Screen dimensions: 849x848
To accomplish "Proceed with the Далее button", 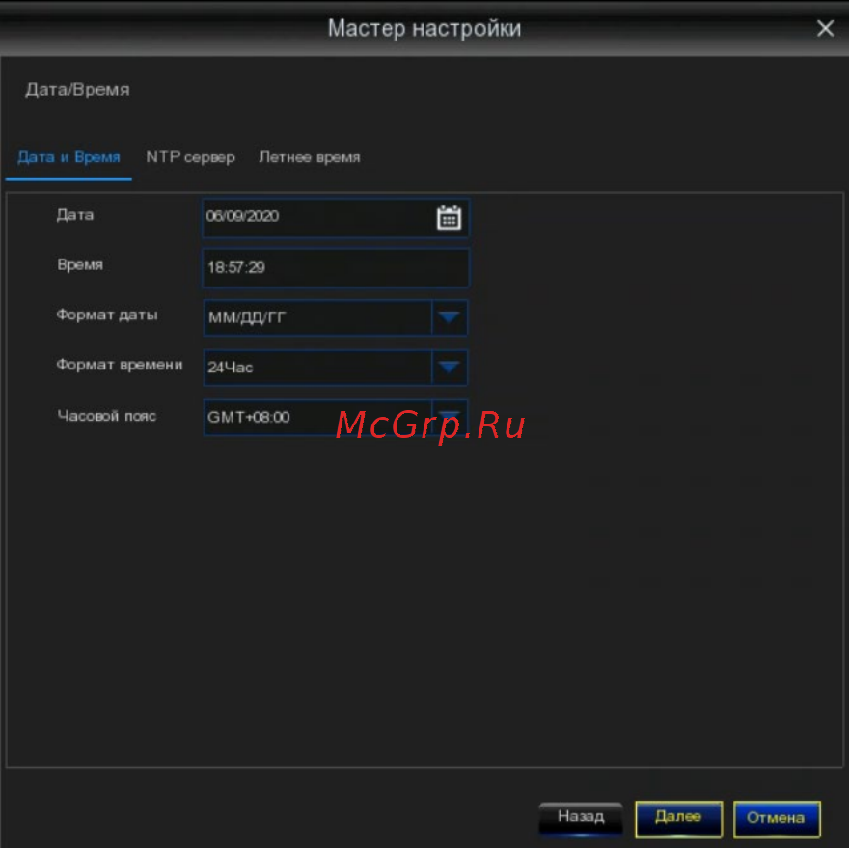I will coord(678,818).
